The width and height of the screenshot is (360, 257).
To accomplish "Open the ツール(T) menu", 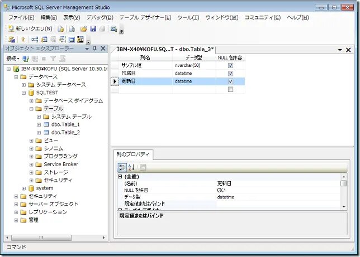I will [188, 18].
